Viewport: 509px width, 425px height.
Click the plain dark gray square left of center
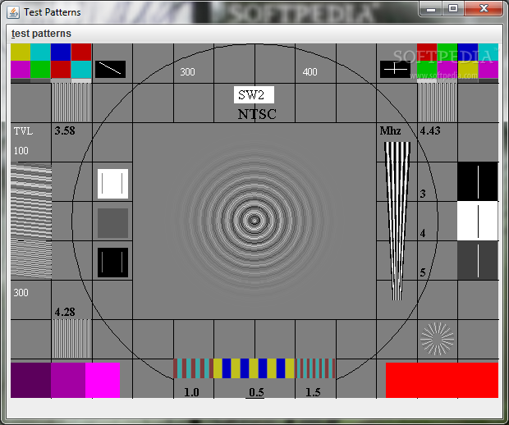[x=112, y=223]
